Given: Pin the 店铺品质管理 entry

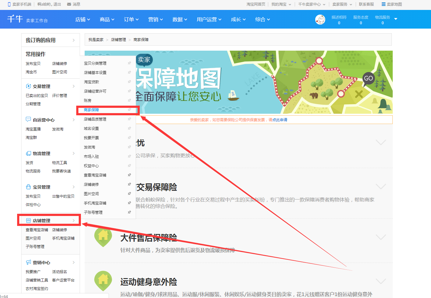Looking at the screenshot, I should tap(129, 119).
